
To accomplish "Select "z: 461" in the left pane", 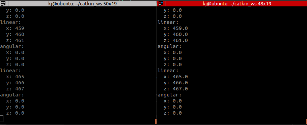I will pyautogui.click(x=15, y=40).
